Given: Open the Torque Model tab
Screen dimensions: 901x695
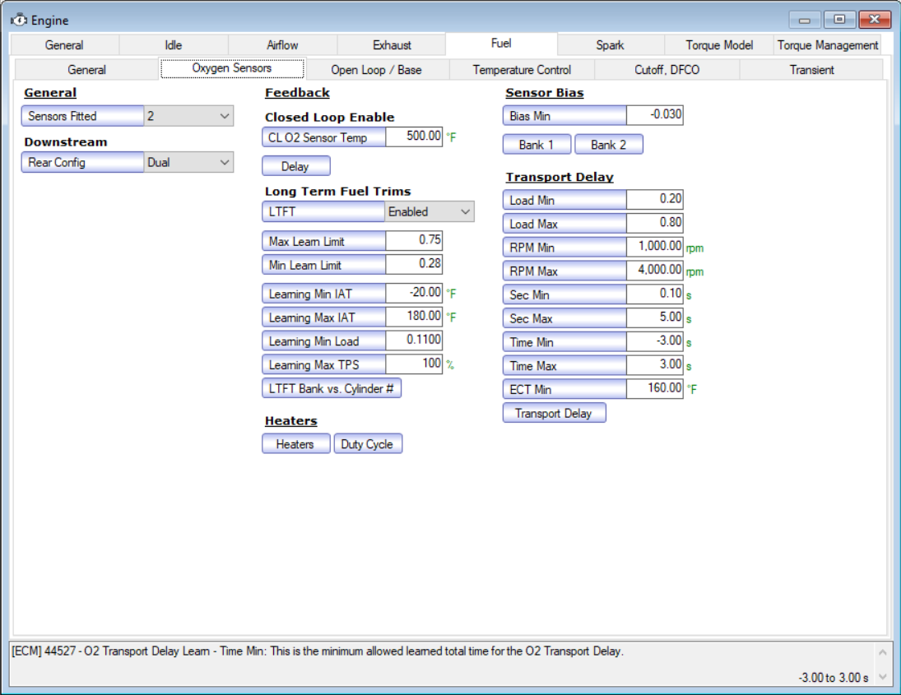Looking at the screenshot, I should click(x=719, y=45).
